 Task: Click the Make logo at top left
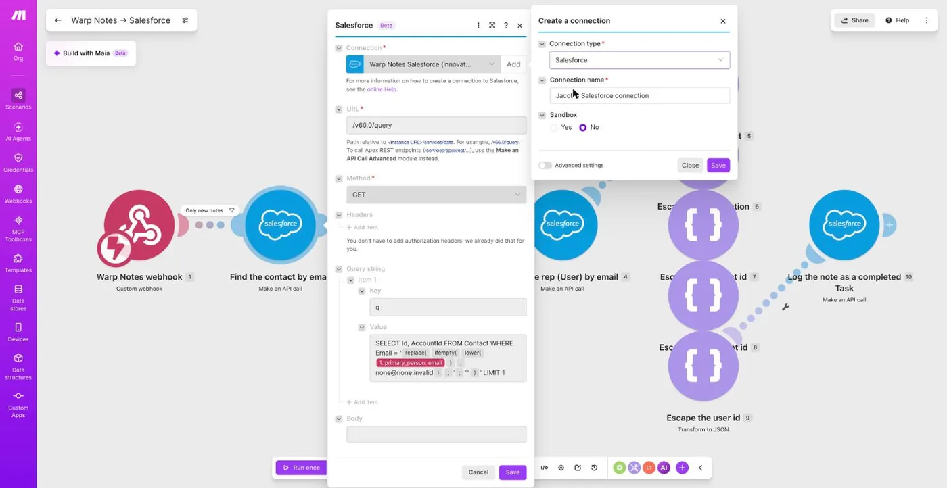pyautogui.click(x=18, y=15)
